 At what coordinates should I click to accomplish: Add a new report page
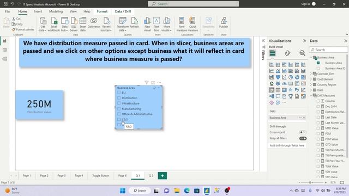(163, 176)
